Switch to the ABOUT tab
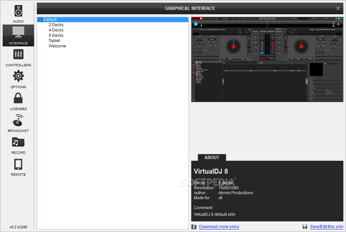 pos(212,158)
